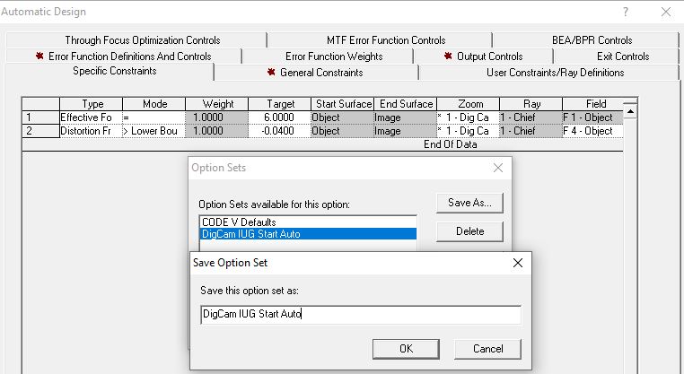Select DigCam IUG Start Auto list entry
Image resolution: width=684 pixels, height=374 pixels.
(x=250, y=233)
